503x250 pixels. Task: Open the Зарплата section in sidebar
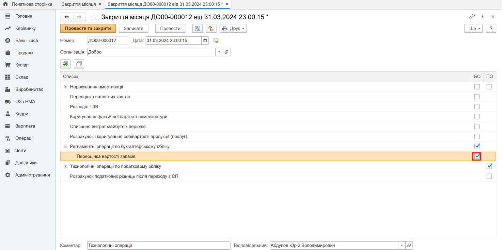click(25, 126)
